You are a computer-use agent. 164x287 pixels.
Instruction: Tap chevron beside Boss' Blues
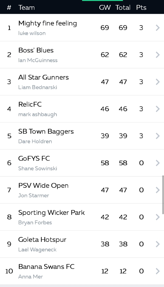coord(158,55)
